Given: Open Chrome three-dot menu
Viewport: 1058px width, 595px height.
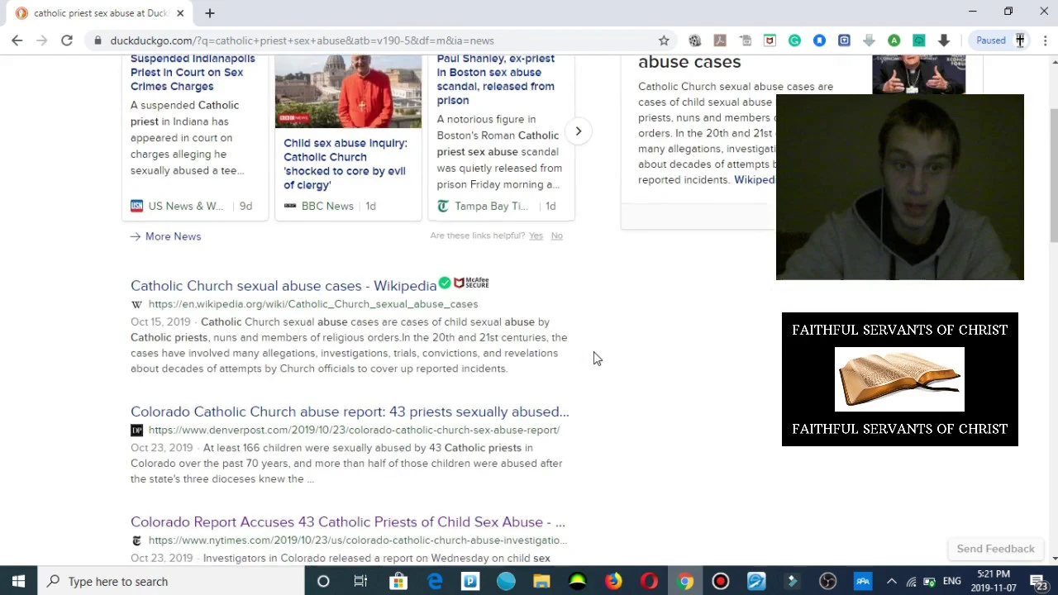Looking at the screenshot, I should point(1045,40).
